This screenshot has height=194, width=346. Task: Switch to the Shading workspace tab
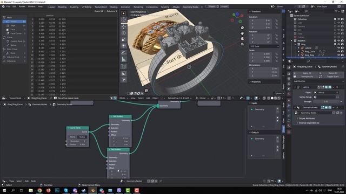pos(114,7)
